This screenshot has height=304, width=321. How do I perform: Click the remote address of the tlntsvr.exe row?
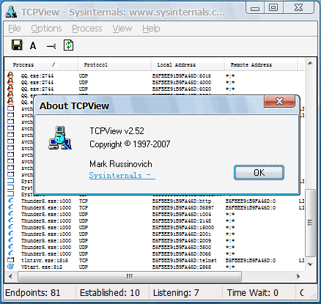click(x=251, y=261)
